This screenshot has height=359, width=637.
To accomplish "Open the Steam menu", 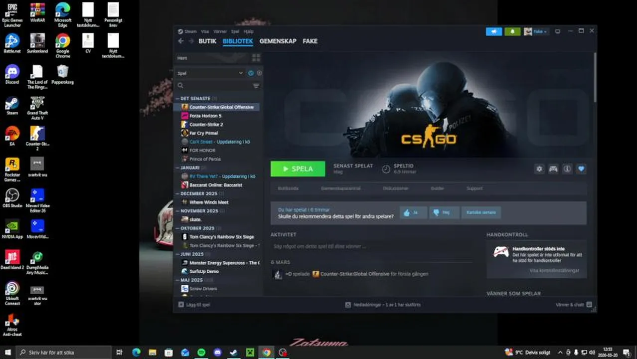I will coord(190,31).
